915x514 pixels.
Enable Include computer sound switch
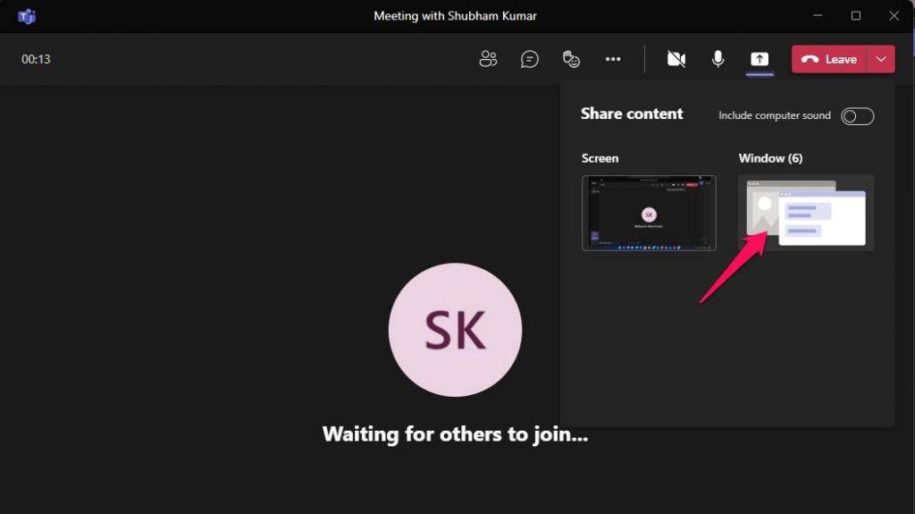coord(857,116)
